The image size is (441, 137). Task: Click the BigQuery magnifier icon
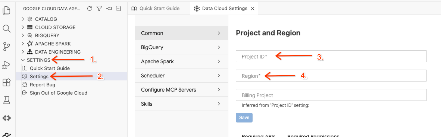click(30, 35)
